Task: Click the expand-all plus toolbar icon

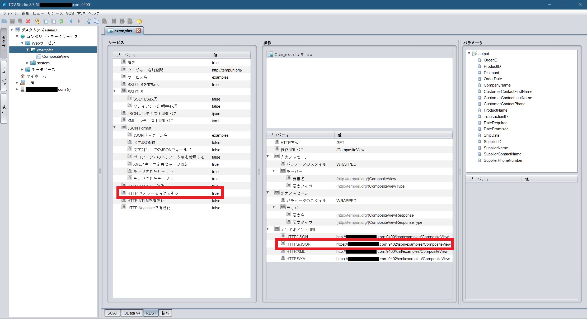Action: tap(46, 21)
